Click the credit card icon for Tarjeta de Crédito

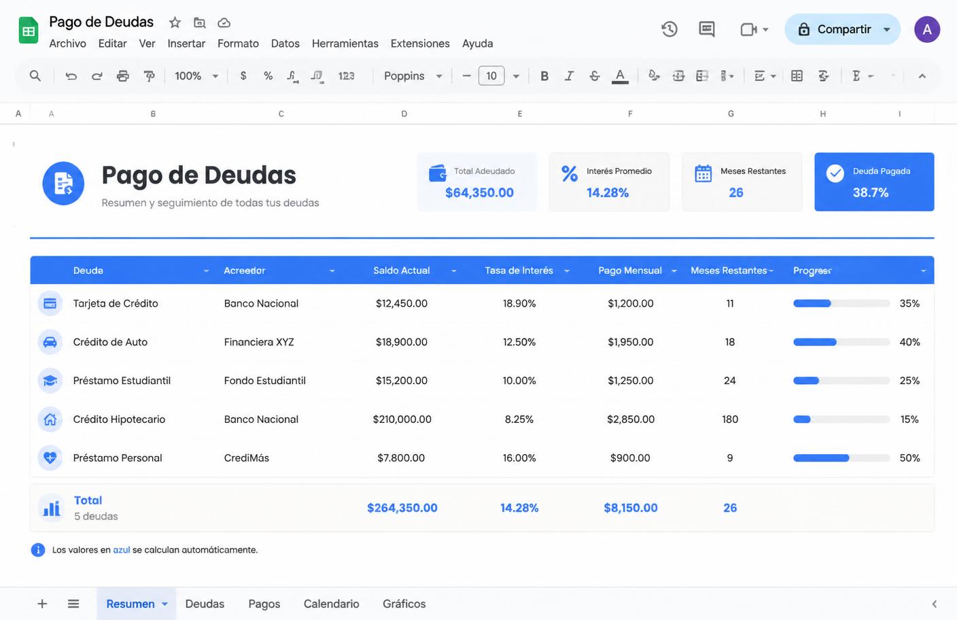click(50, 303)
